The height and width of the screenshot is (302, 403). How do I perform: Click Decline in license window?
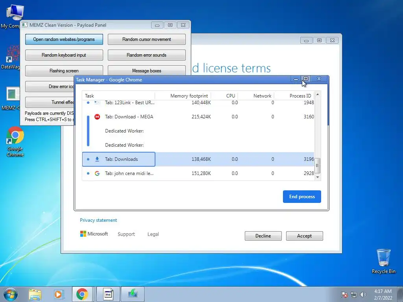[263, 236]
